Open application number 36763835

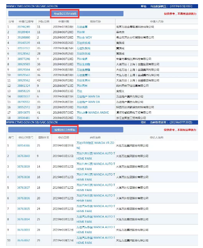point(23,209)
